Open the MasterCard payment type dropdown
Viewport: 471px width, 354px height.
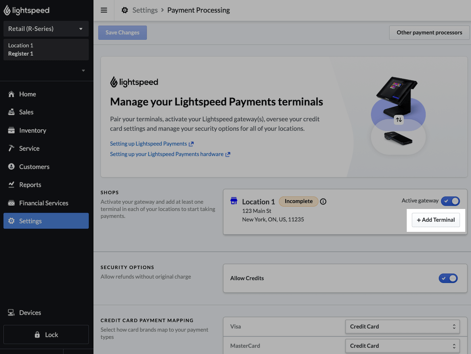[x=402, y=346]
